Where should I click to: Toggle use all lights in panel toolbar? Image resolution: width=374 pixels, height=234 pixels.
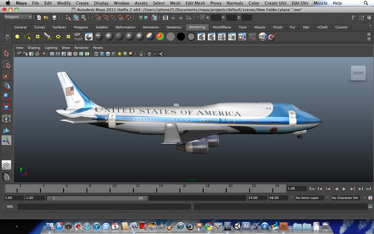click(119, 54)
